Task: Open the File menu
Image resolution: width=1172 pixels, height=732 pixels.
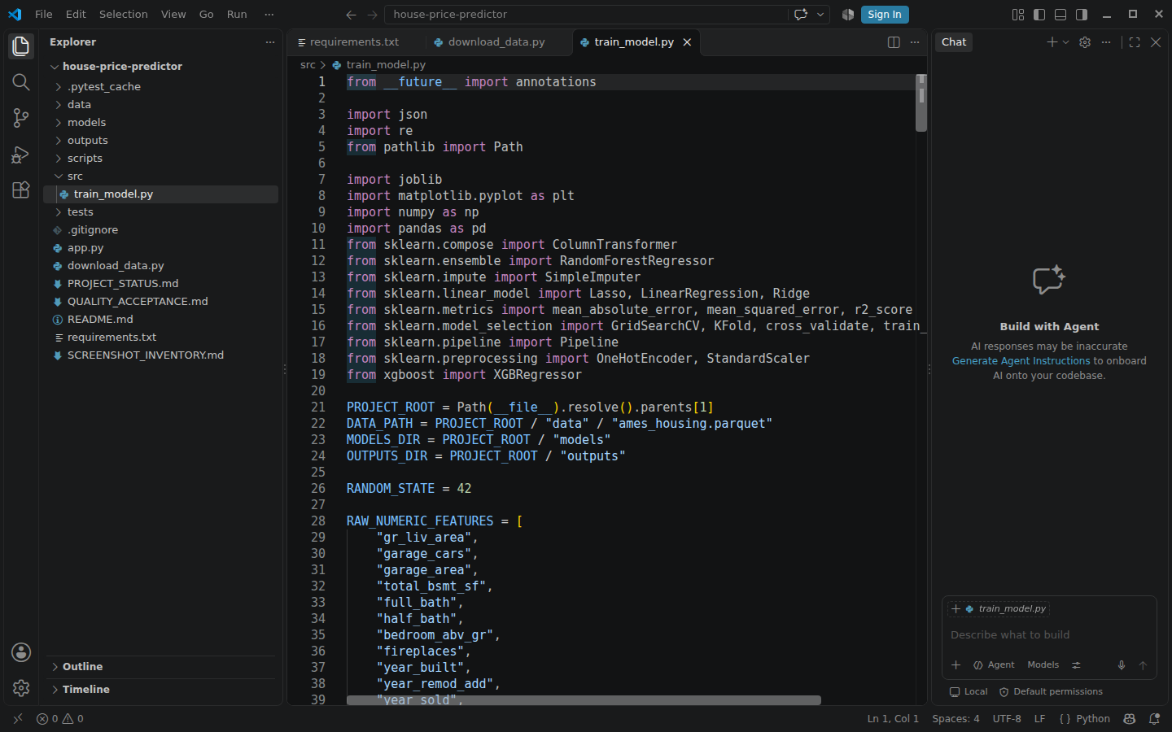Action: pyautogui.click(x=44, y=15)
